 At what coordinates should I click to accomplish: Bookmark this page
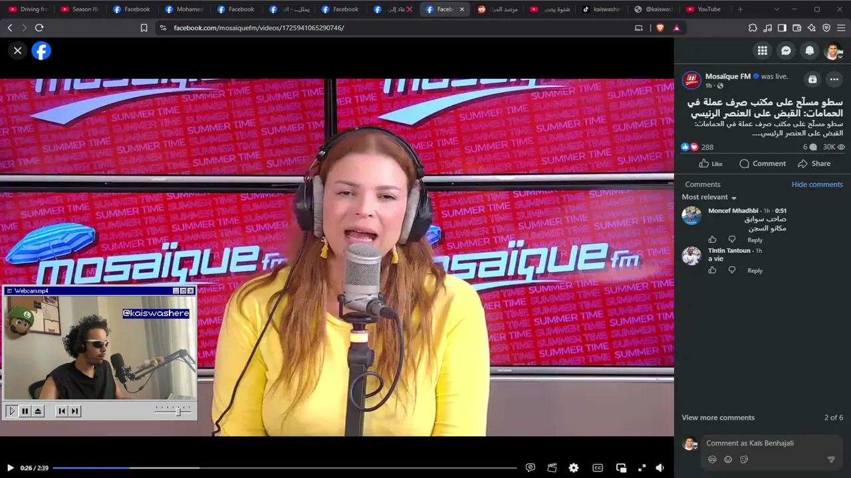(144, 28)
